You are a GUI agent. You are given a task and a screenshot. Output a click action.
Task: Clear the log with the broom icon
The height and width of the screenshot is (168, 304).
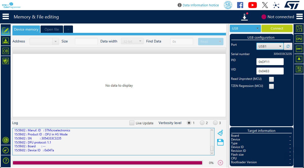(220, 133)
